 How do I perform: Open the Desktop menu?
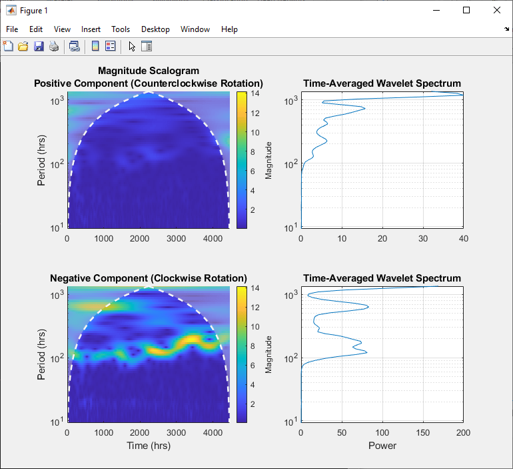pos(155,29)
